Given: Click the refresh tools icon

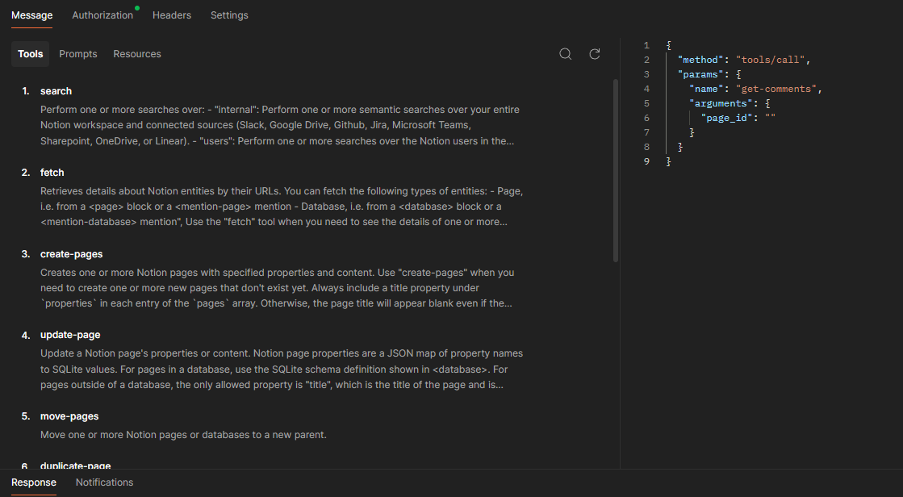Looking at the screenshot, I should 595,53.
